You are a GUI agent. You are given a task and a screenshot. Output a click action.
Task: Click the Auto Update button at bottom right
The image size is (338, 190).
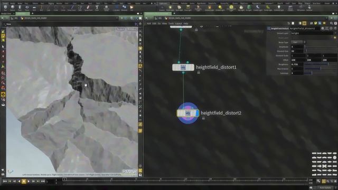pos(325,188)
